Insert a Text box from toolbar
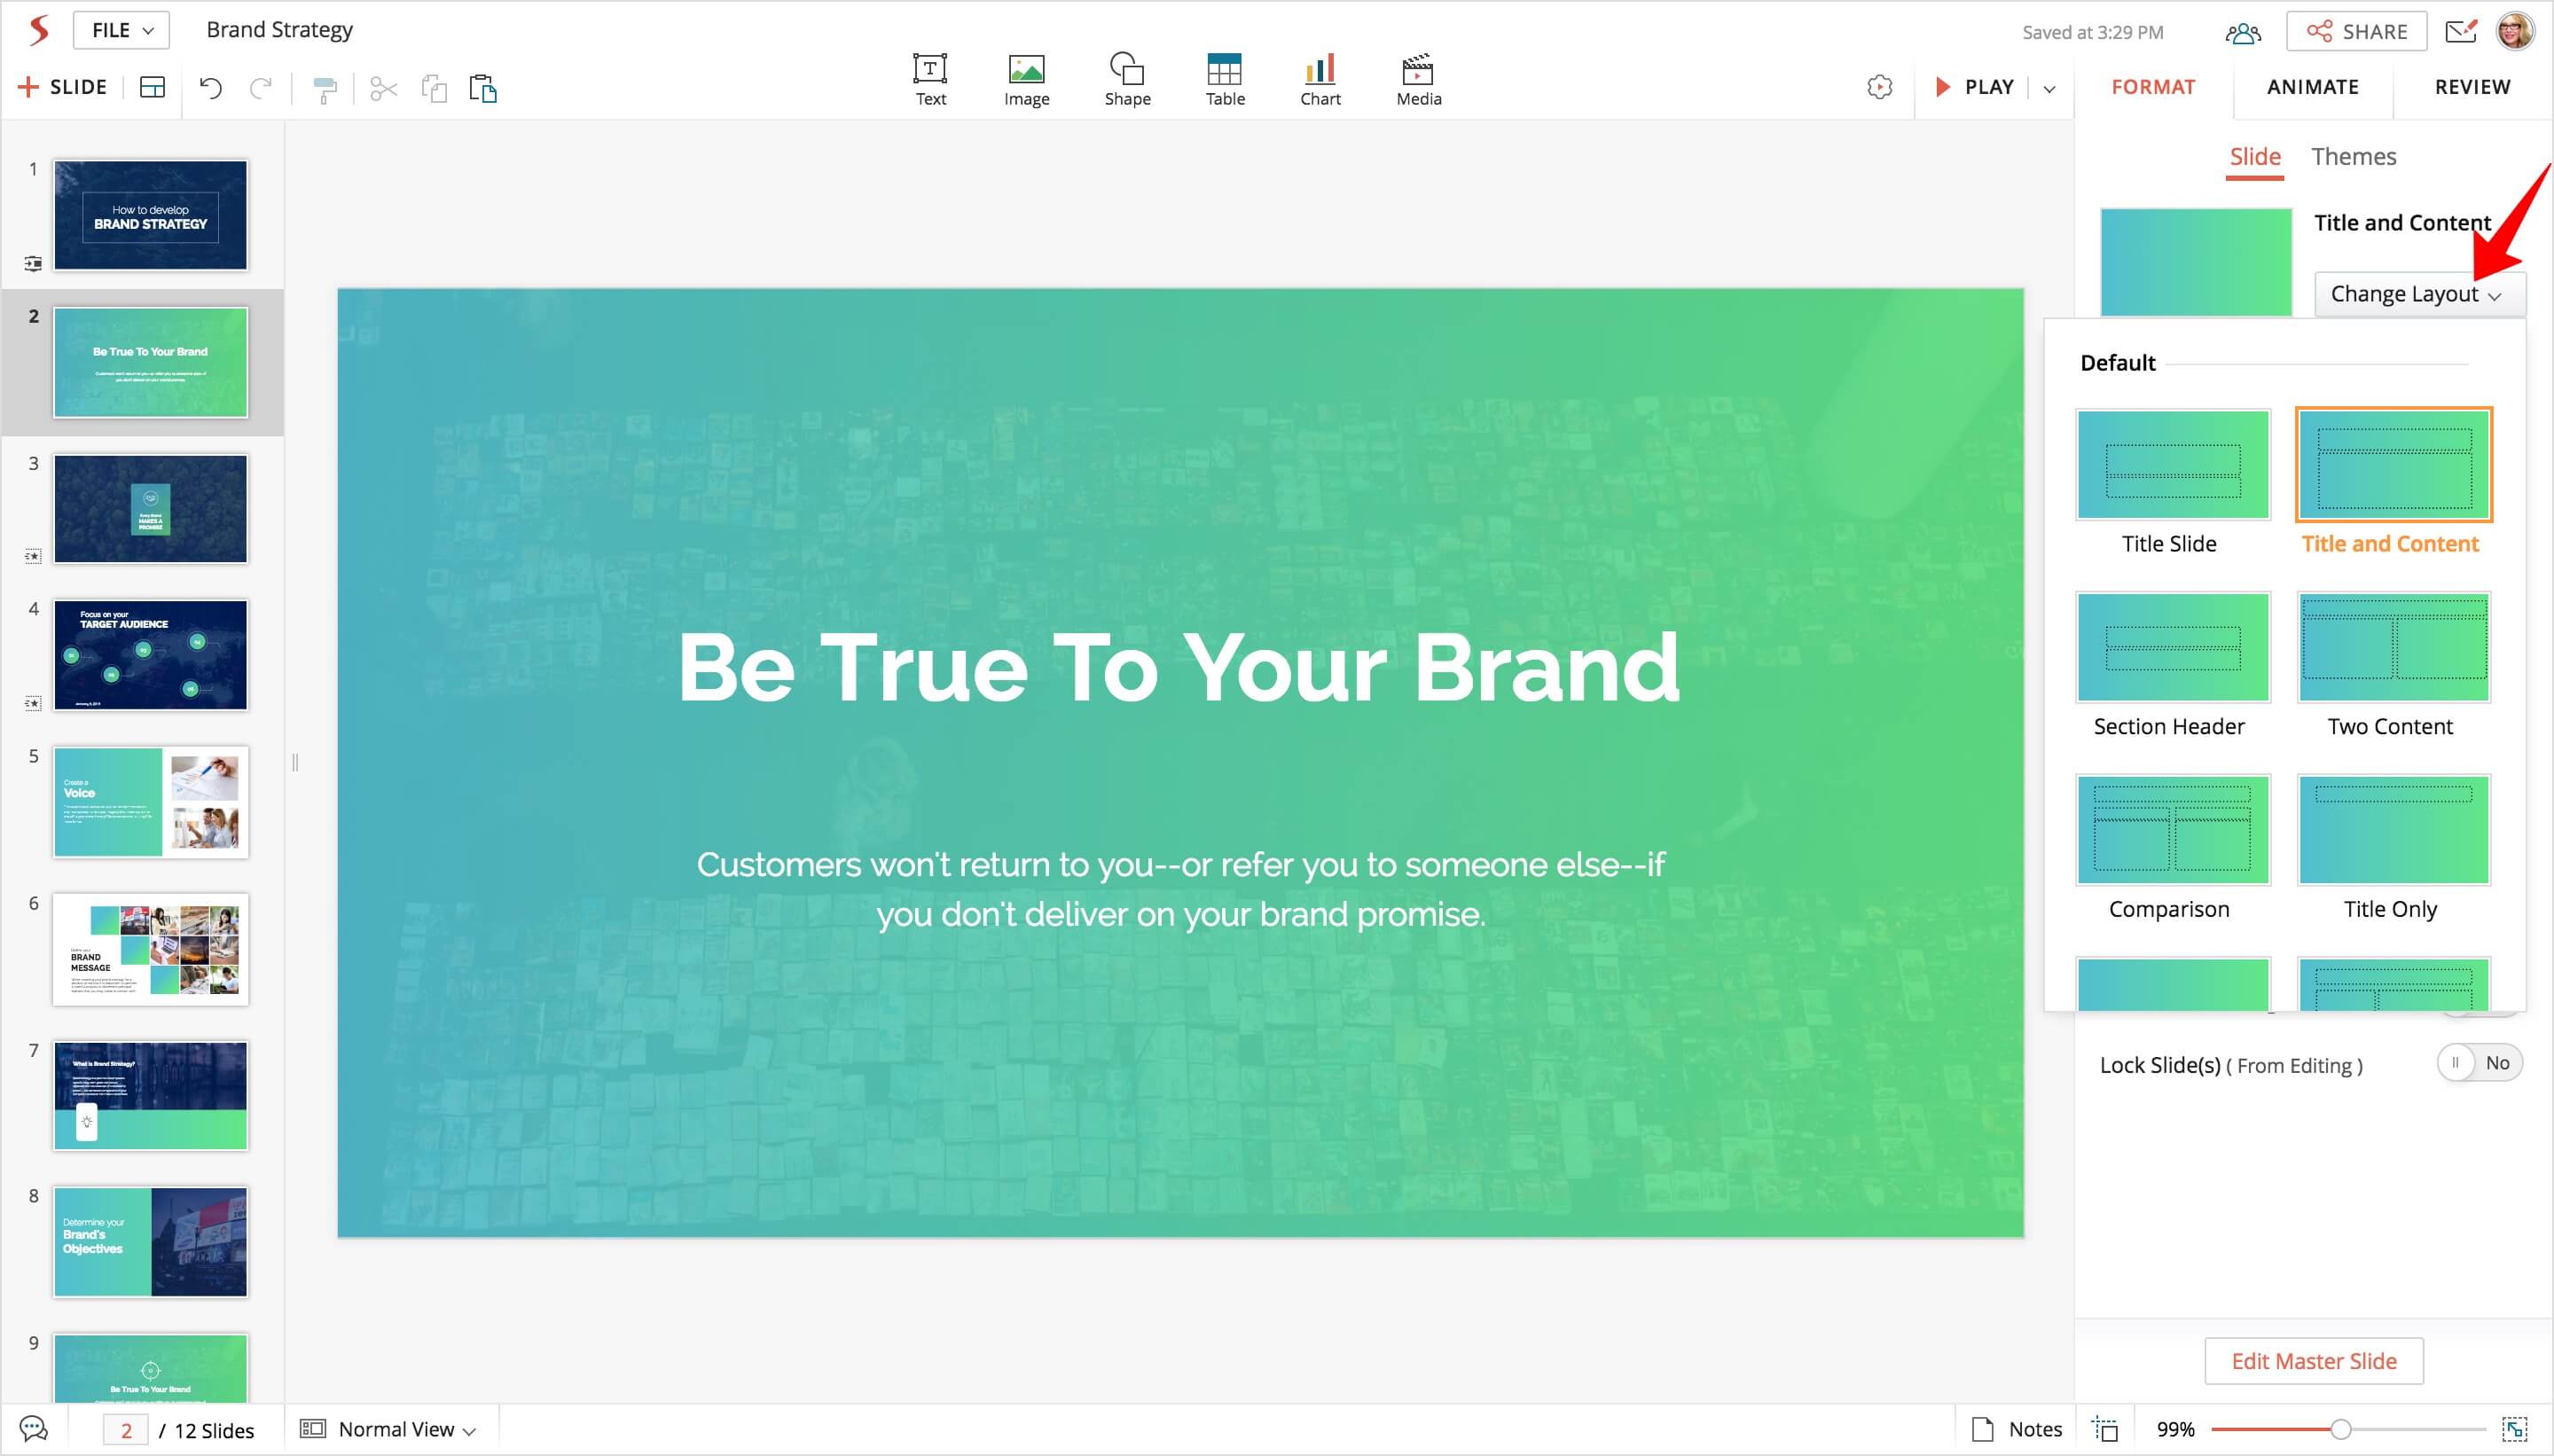Screen dimensions: 2554x1456 click(x=930, y=79)
